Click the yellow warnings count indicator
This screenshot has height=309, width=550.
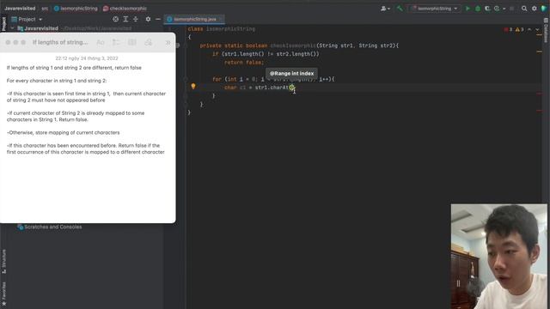click(519, 29)
